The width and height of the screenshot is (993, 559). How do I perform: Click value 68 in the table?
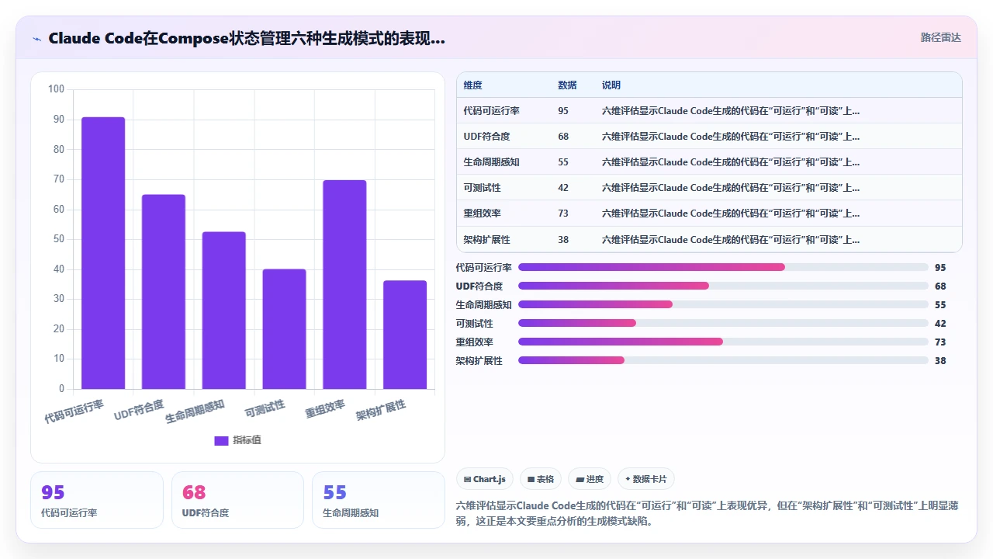tap(563, 137)
